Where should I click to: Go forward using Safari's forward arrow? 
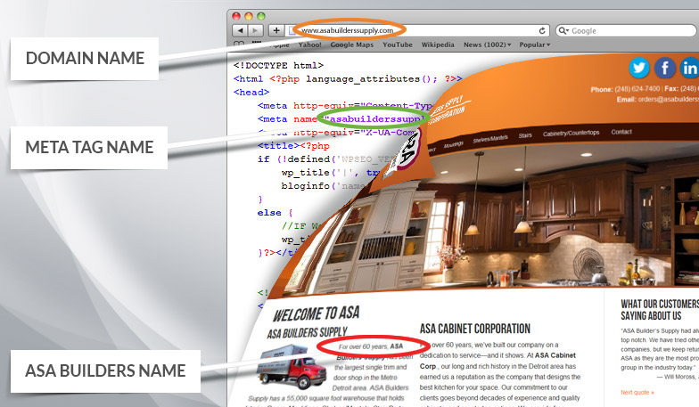[x=255, y=30]
